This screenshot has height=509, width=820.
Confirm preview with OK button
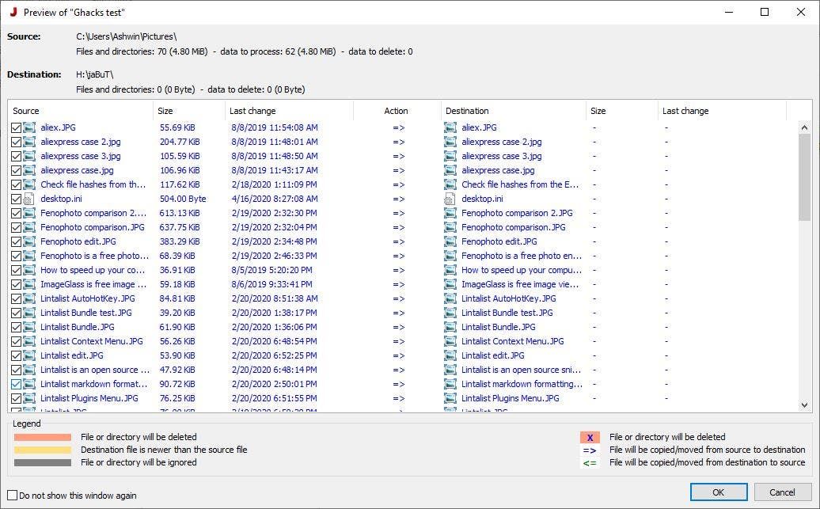(x=719, y=492)
